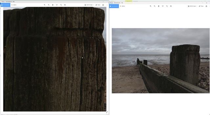Add left window photo to favorites
The width and height of the screenshot is (210, 118).
[x=57, y=5]
